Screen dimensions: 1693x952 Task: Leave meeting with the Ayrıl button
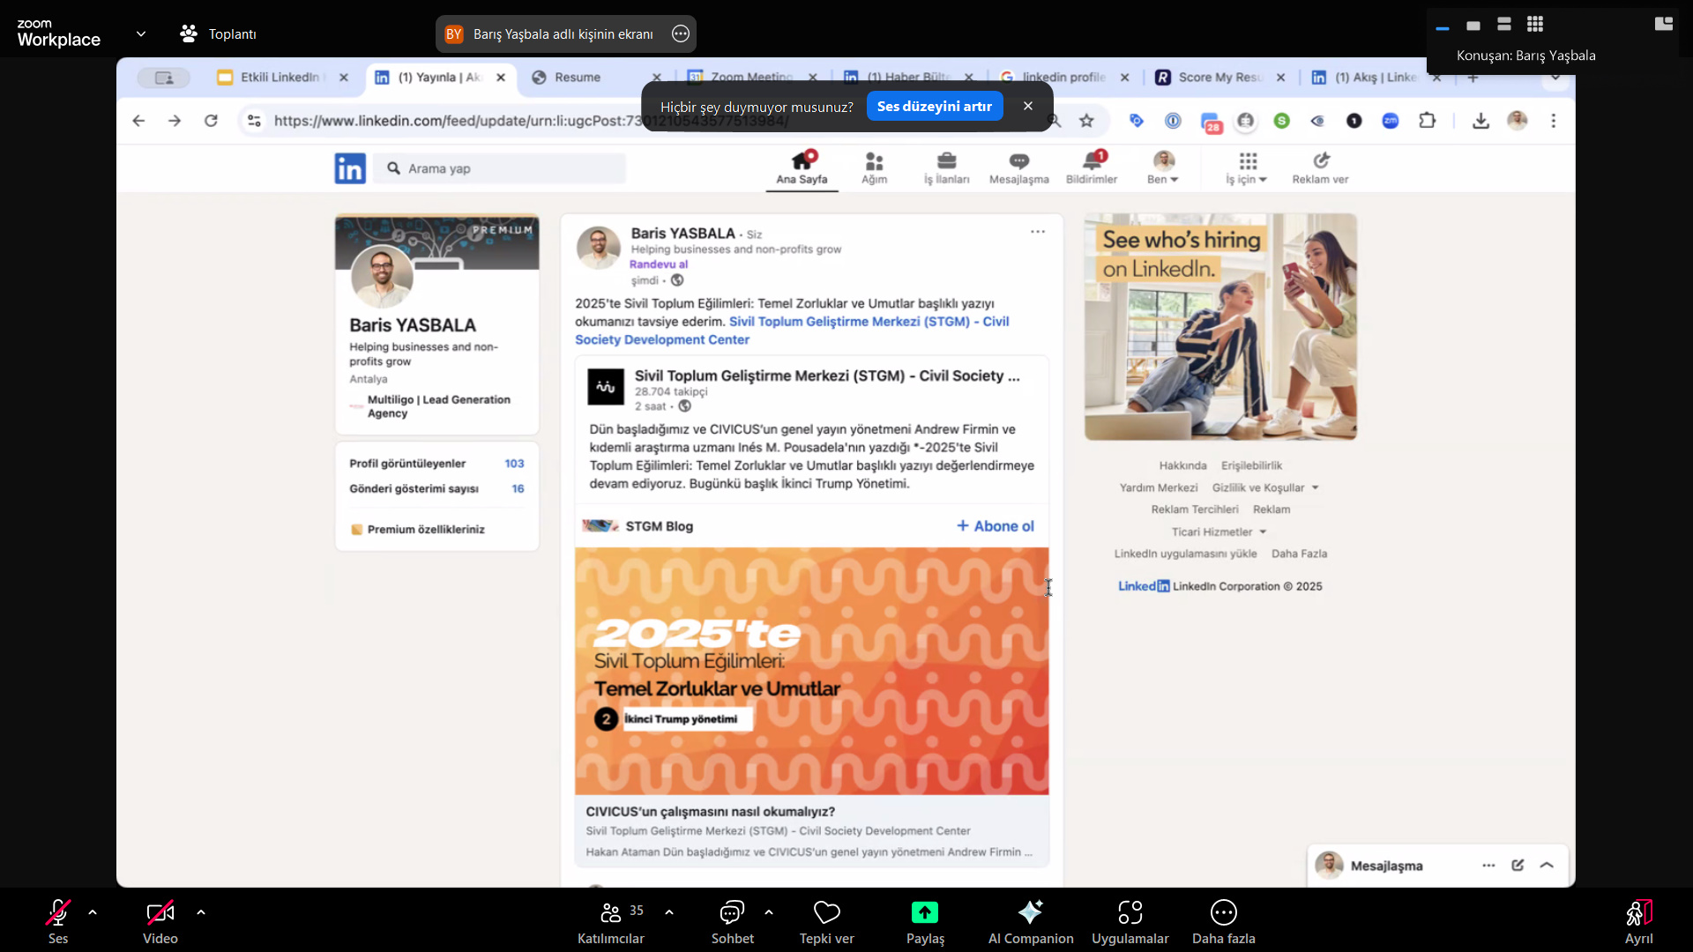point(1639,921)
